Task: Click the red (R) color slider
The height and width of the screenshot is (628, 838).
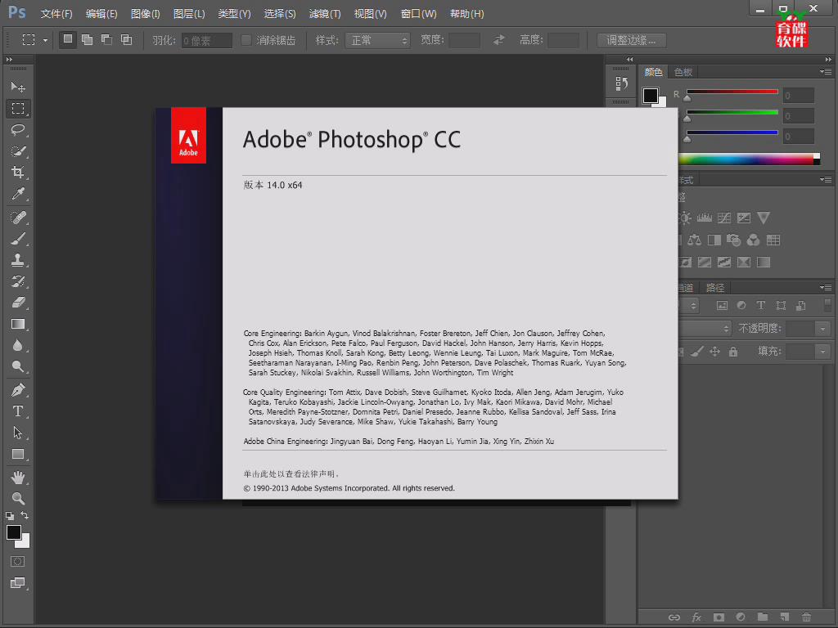Action: coord(732,92)
